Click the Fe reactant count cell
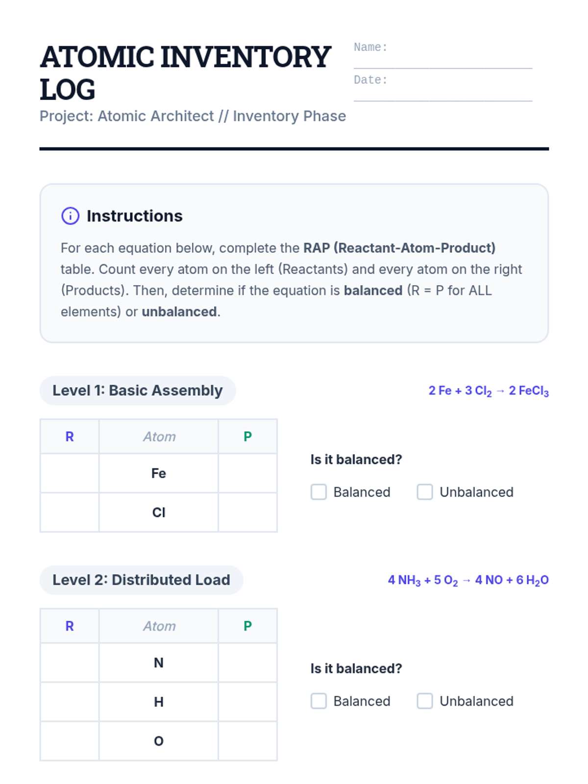Screen dimensions: 588x784 coord(70,473)
